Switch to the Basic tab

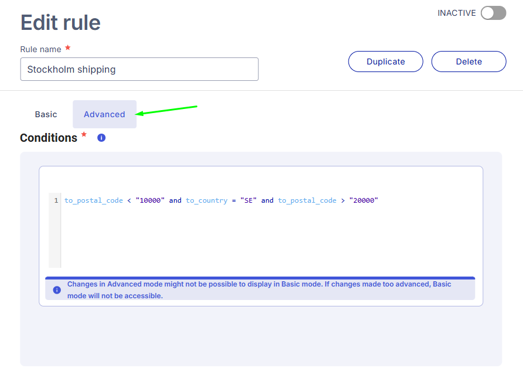46,114
